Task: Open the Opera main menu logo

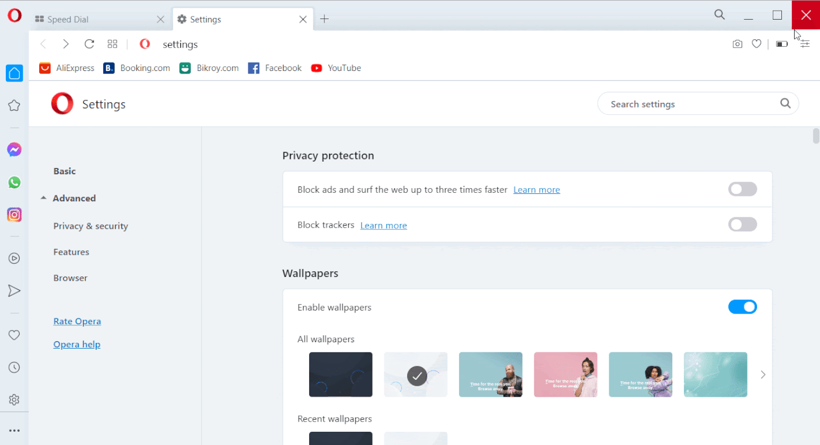Action: (14, 15)
